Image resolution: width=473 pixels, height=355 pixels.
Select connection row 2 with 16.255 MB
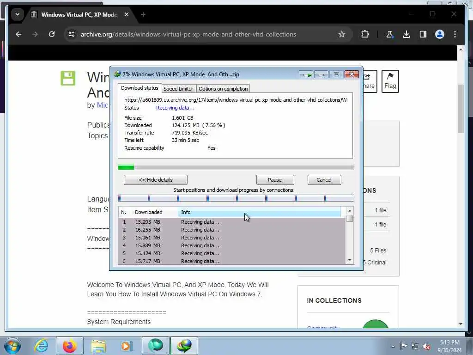click(232, 230)
